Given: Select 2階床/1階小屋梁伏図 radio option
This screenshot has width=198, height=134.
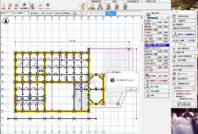Looking at the screenshot, I should 157,45.
